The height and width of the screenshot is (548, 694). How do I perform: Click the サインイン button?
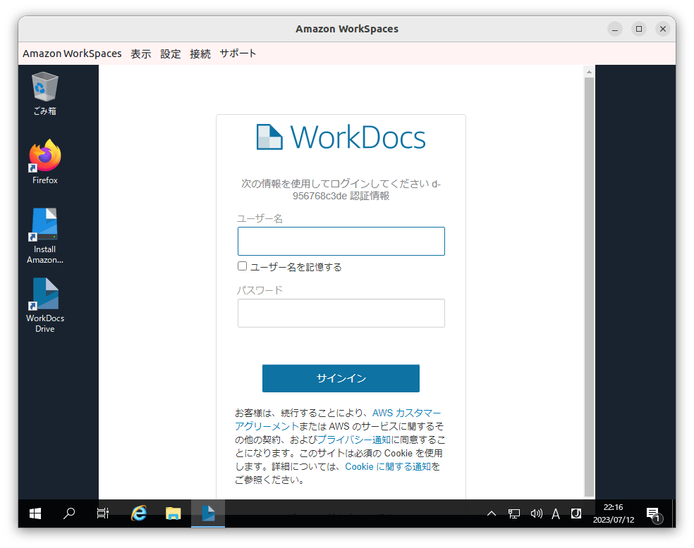point(341,378)
